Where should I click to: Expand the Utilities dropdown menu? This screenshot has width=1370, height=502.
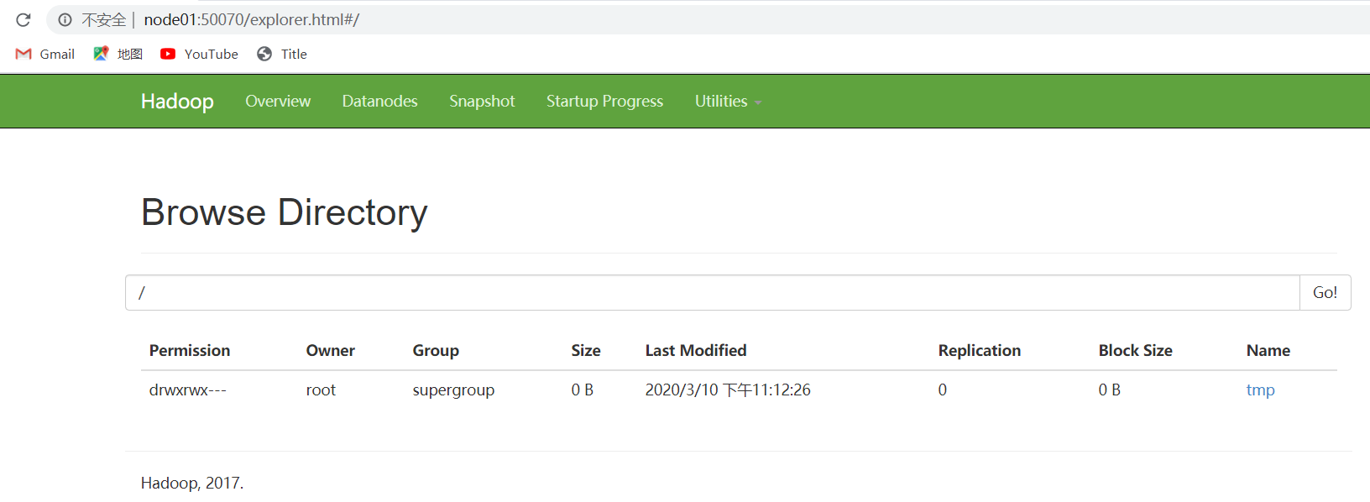point(728,101)
